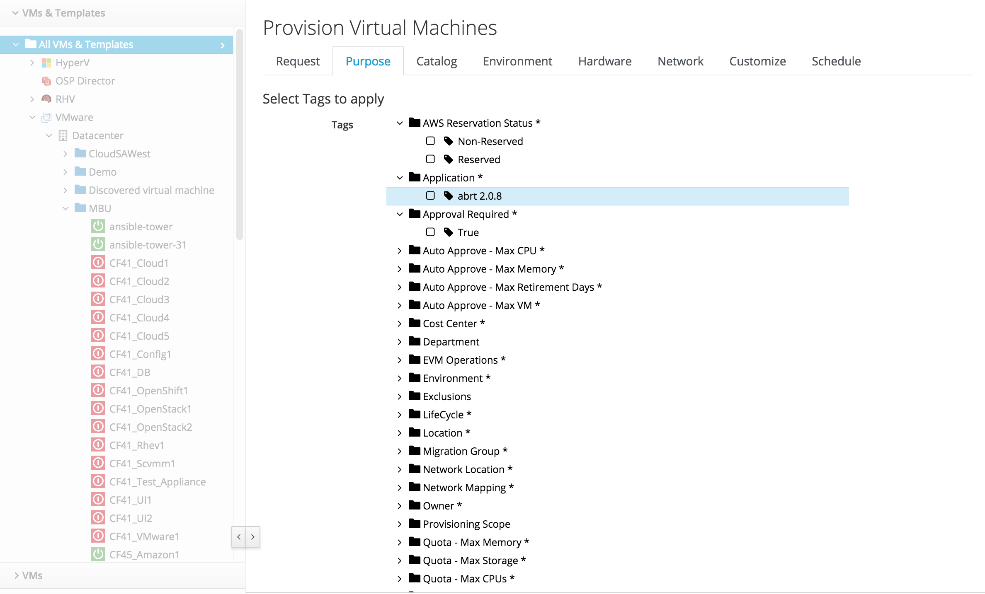
Task: Click the left arrow sidebar resize button
Action: 239,537
